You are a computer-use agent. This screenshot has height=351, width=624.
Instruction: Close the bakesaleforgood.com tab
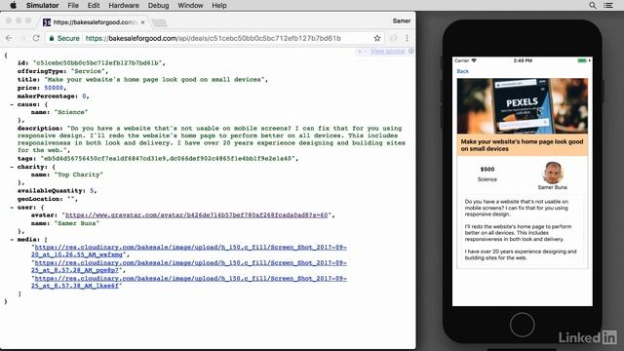click(142, 22)
